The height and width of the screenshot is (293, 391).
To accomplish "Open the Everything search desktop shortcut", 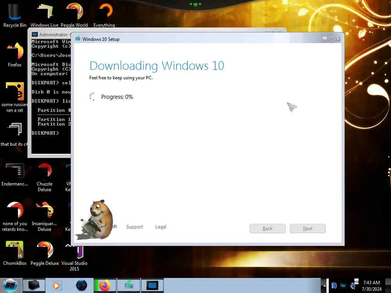I will click(x=104, y=14).
